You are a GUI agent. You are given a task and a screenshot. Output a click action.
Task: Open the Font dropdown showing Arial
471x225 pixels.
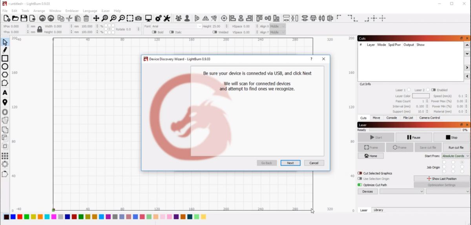177,26
